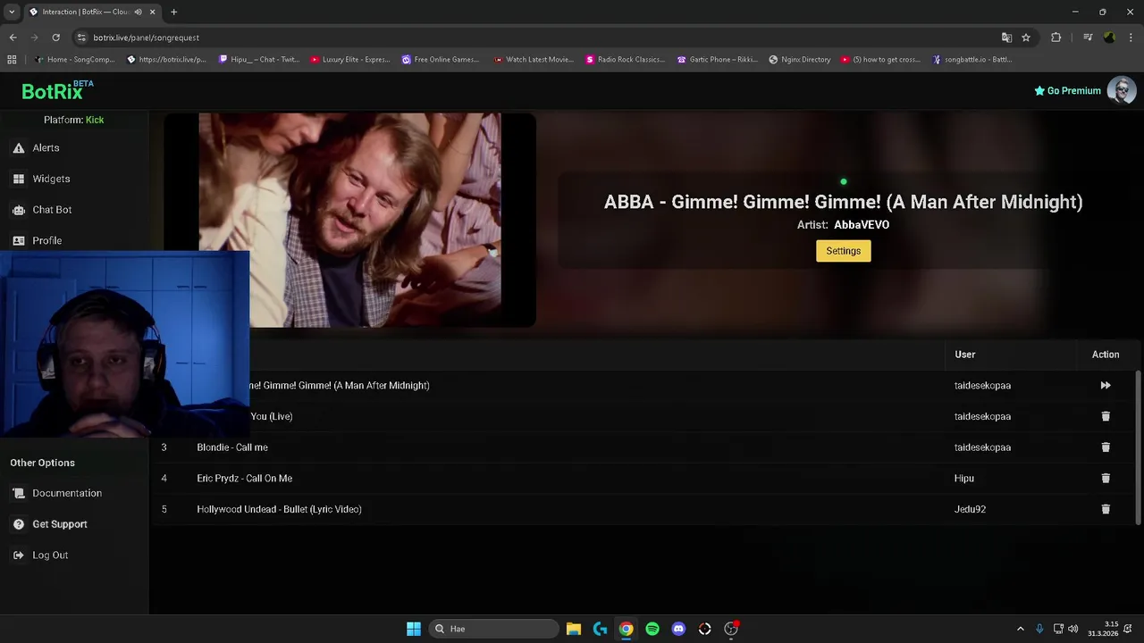Open Radio Rock Classics bookmark
Screen dimensions: 1144x643
(625, 60)
